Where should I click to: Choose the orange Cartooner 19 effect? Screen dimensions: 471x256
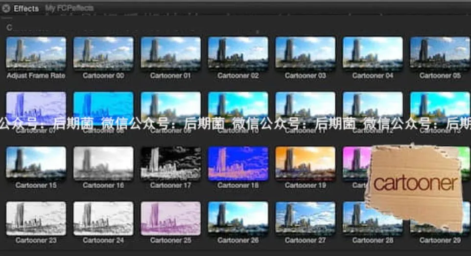(305, 163)
